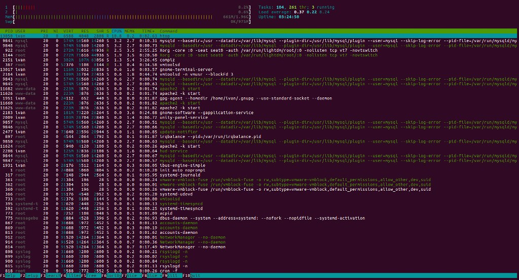Select the vmware-vmblock-fuse row PID 362
The width and height of the screenshot is (519, 280).
tap(259, 185)
